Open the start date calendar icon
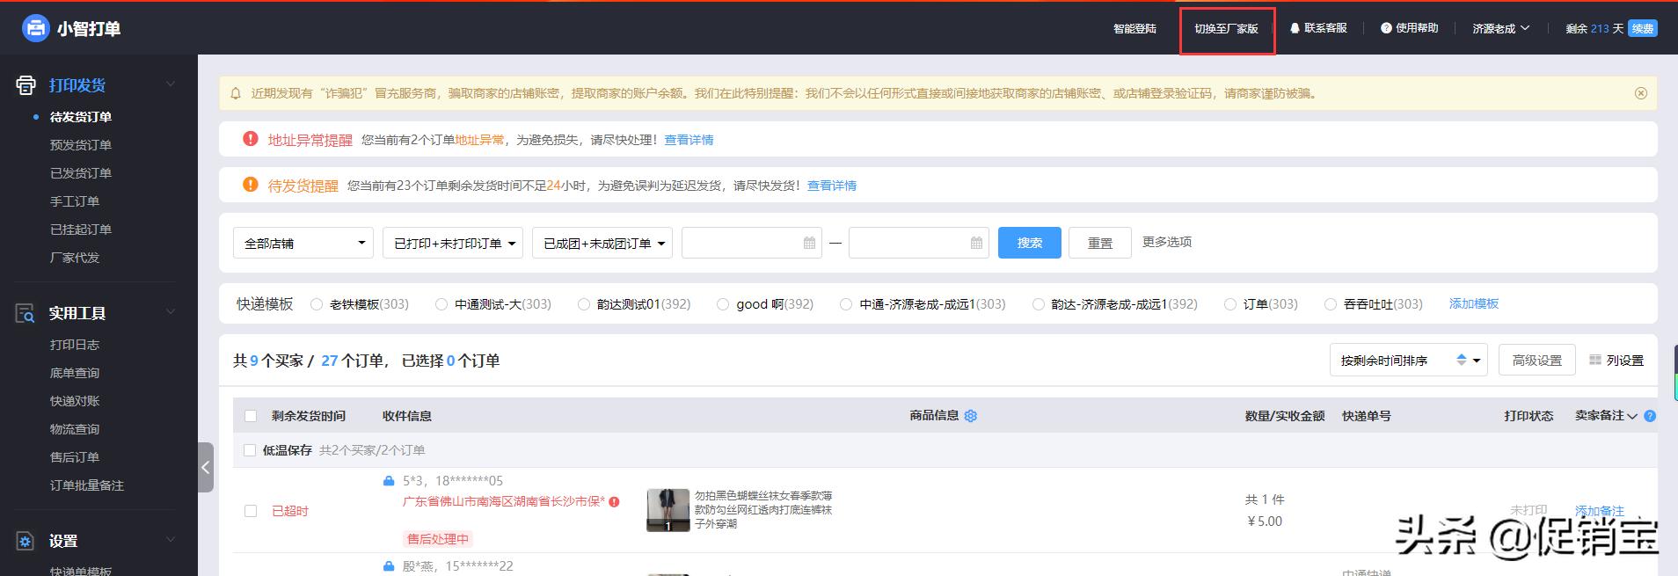 point(809,243)
